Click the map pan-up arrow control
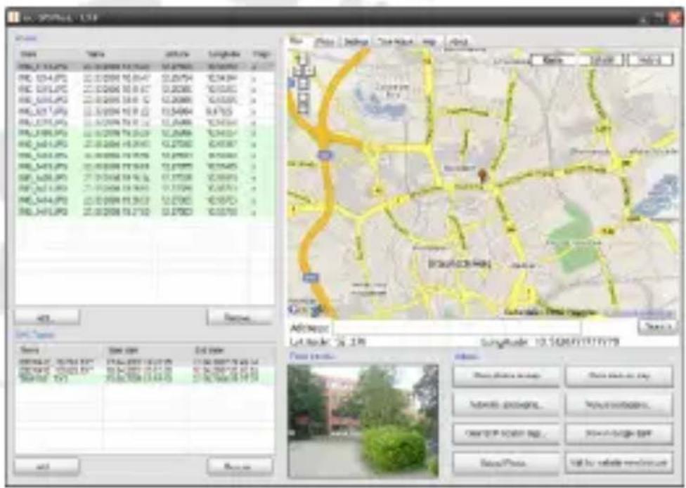This screenshot has height=488, width=686. (302, 58)
